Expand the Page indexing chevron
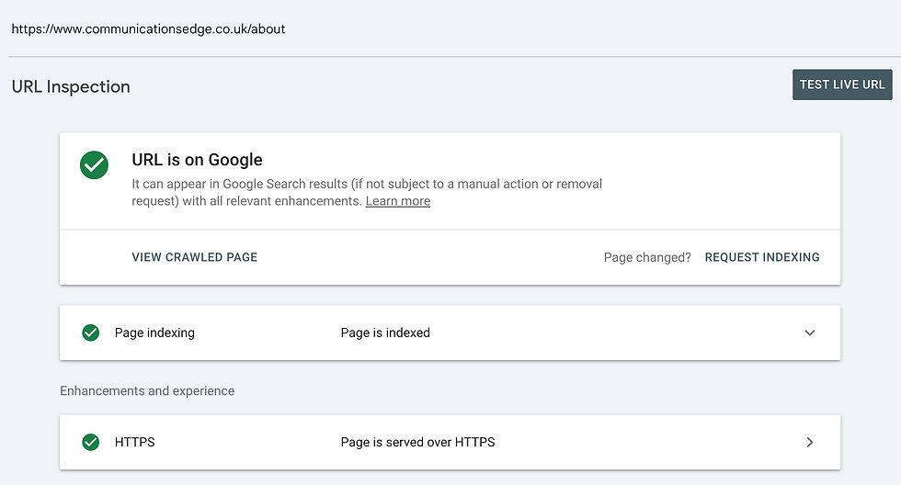The width and height of the screenshot is (901, 485). tap(810, 333)
